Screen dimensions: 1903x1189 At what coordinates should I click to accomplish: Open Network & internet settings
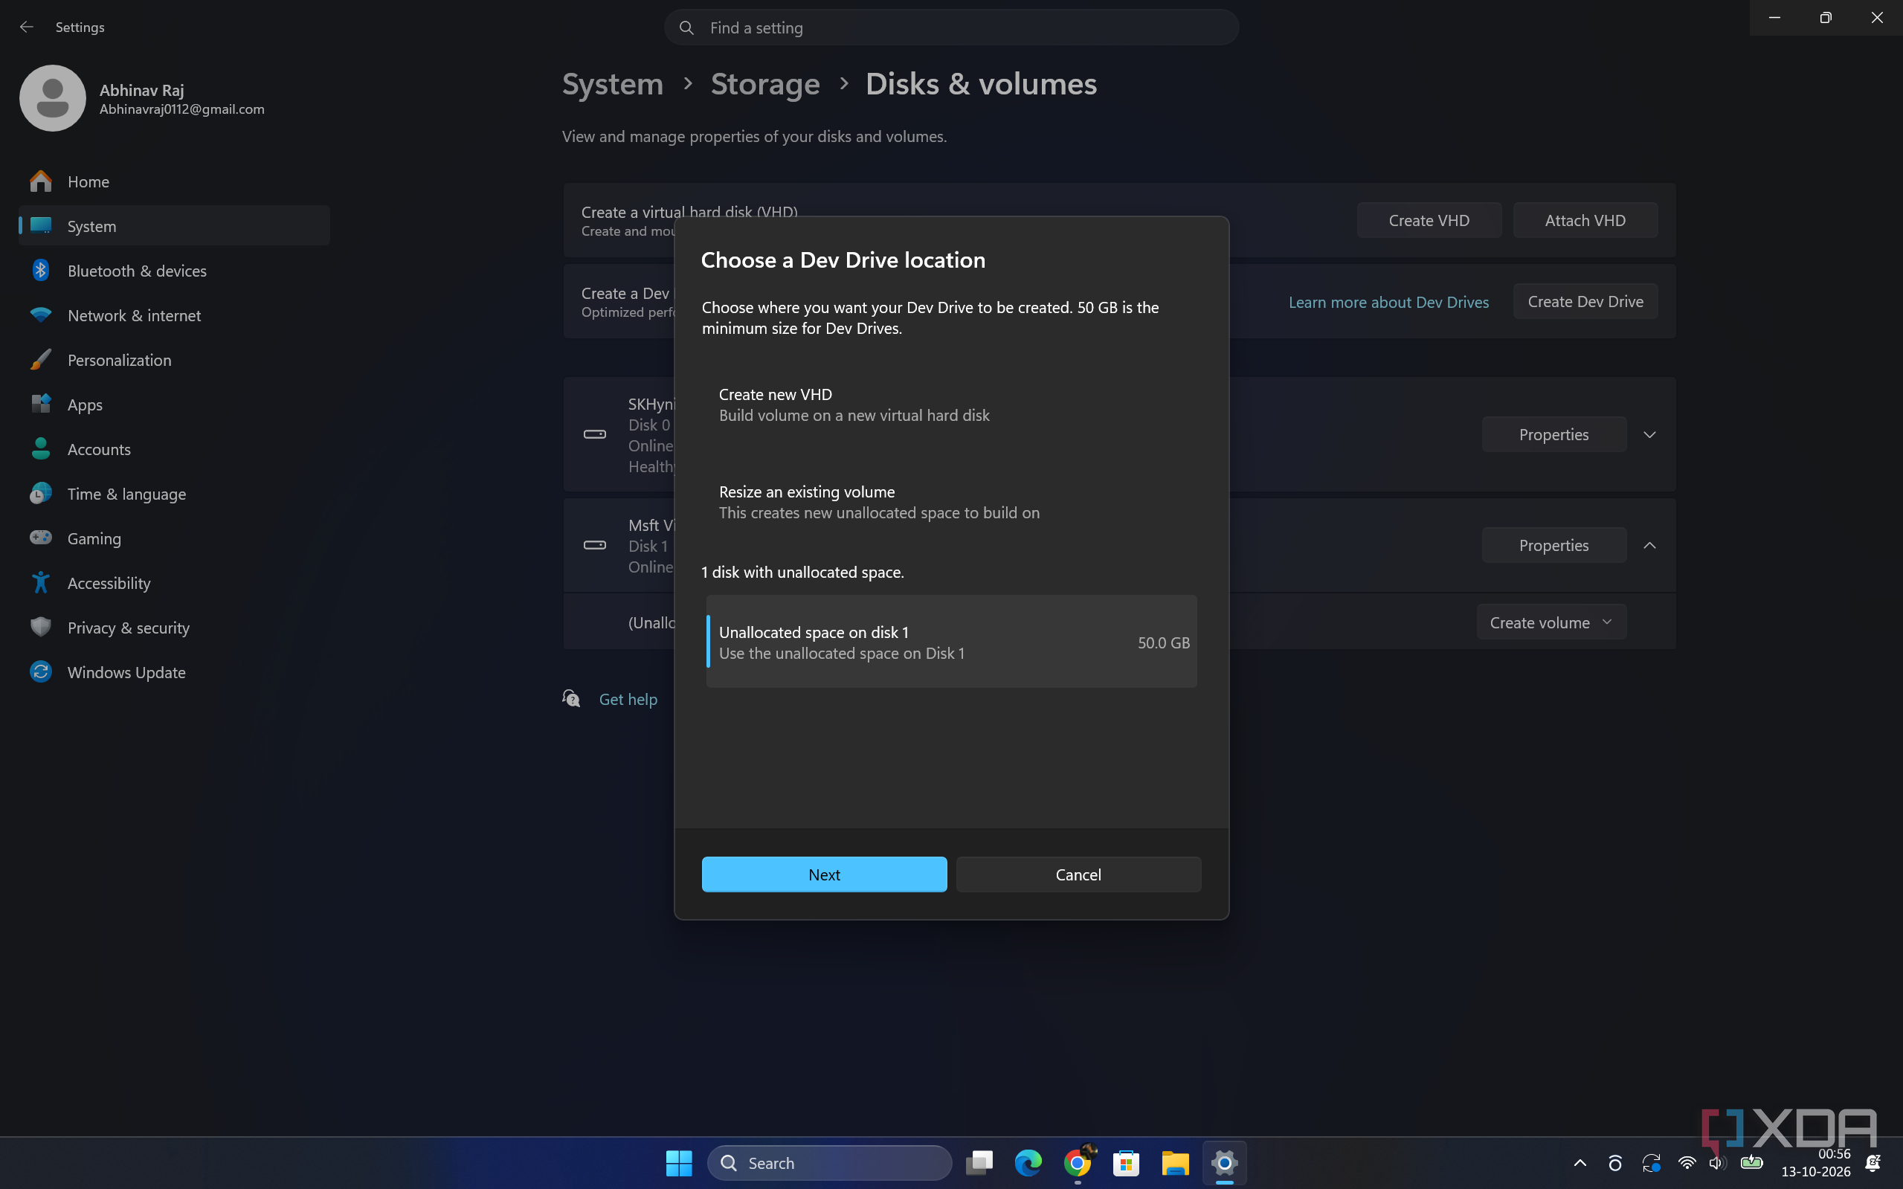coord(174,315)
